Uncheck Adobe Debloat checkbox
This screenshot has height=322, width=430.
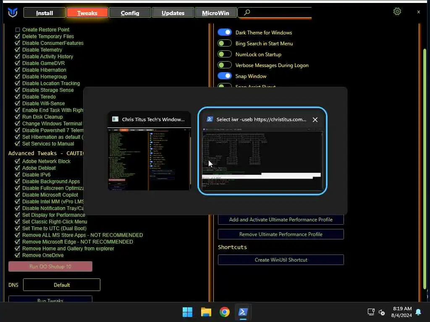(x=18, y=168)
